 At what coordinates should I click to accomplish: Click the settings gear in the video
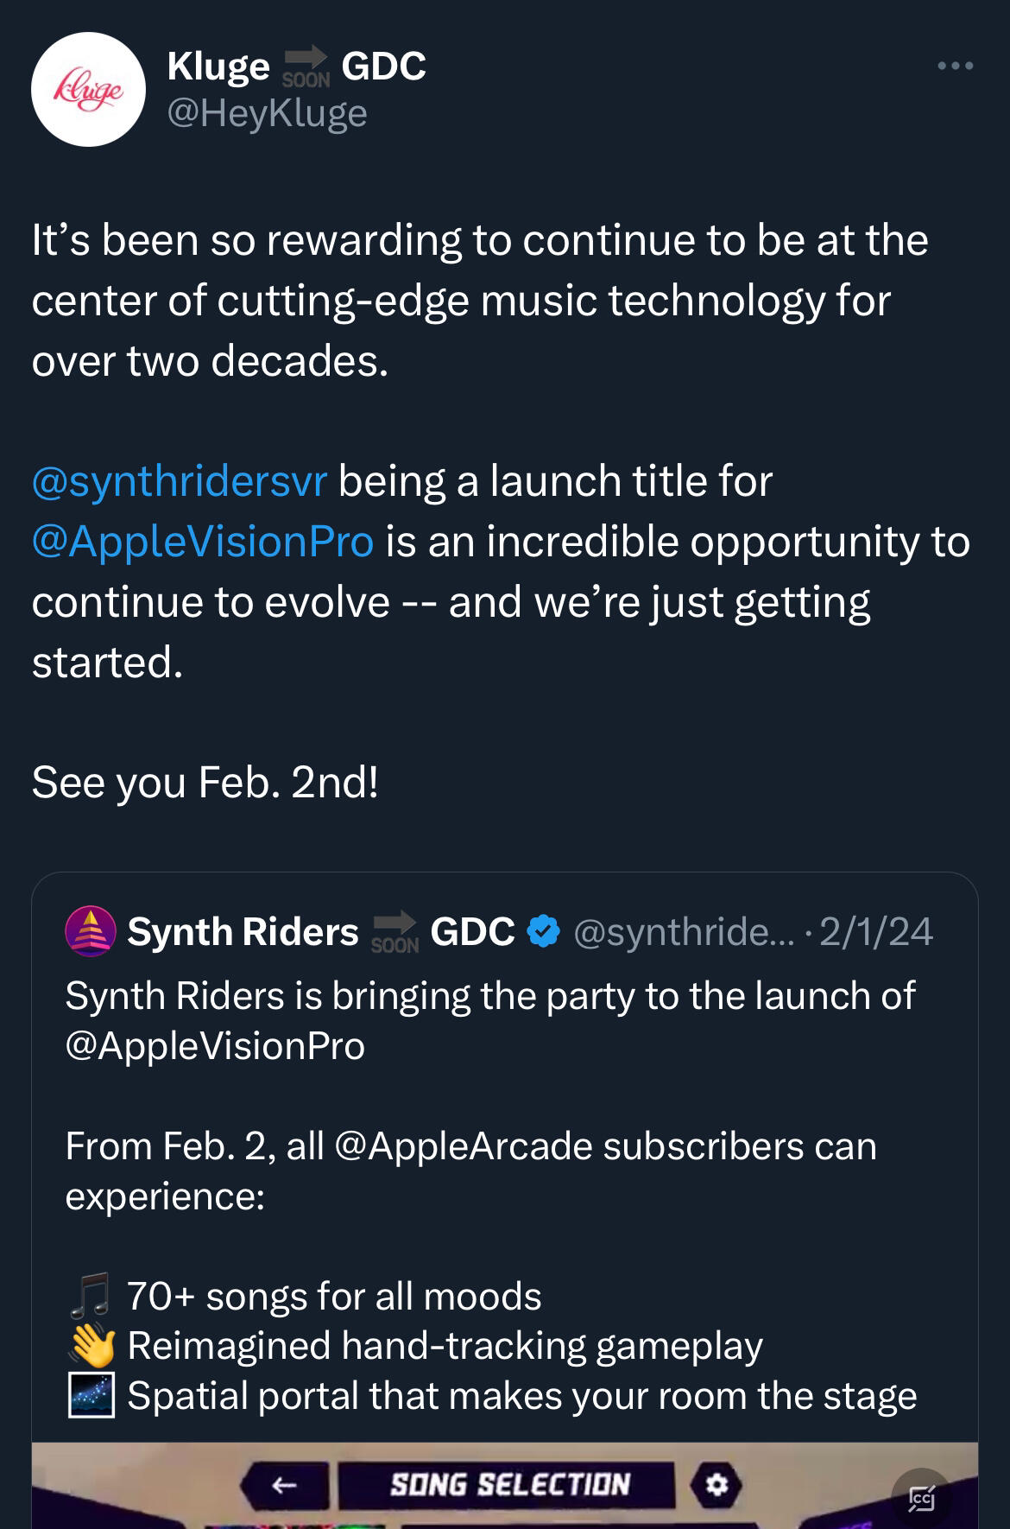coord(716,1485)
